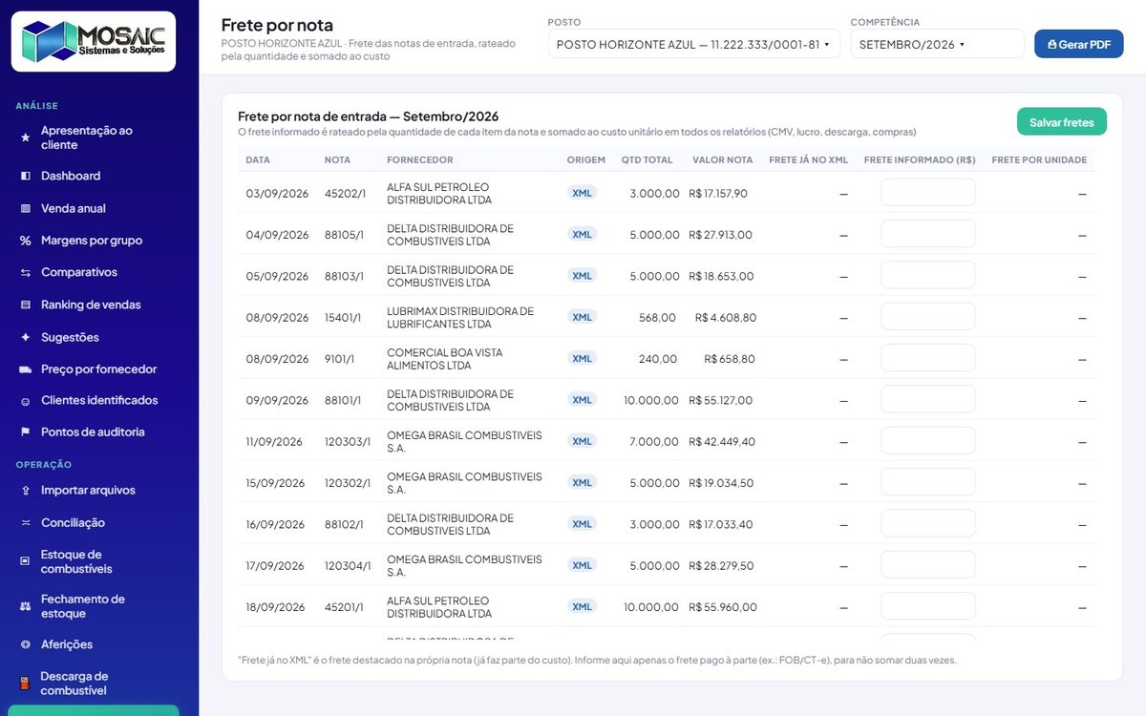
Task: Click the FRETE JÁ NO XML header
Action: coord(809,160)
